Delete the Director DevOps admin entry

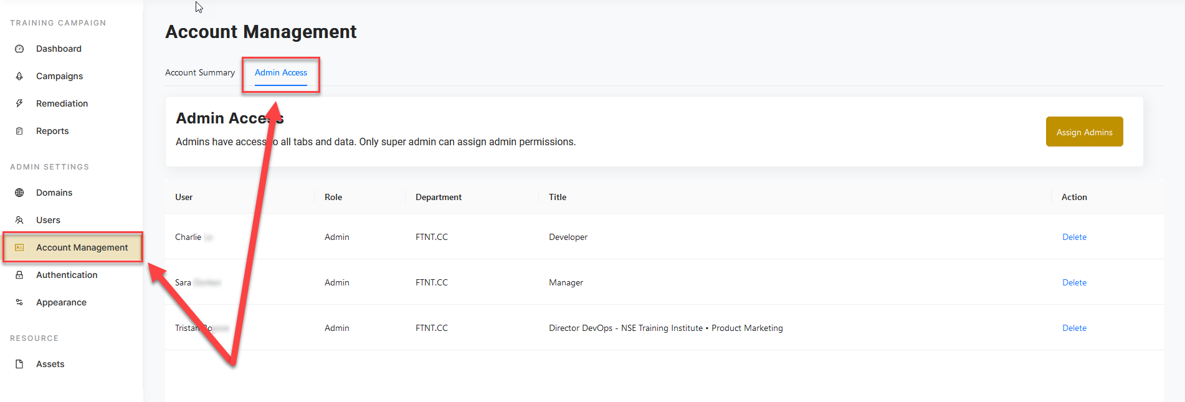point(1074,328)
